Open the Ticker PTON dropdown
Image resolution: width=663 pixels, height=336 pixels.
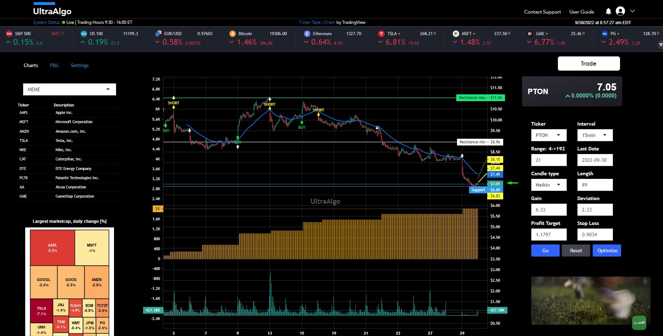click(x=549, y=135)
